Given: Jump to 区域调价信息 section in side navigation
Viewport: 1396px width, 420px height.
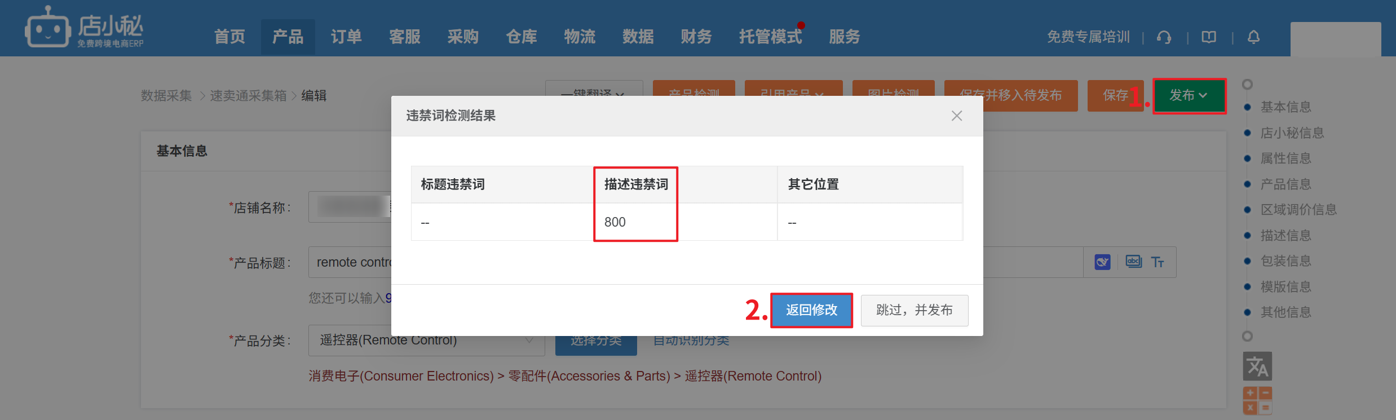Looking at the screenshot, I should point(1299,209).
